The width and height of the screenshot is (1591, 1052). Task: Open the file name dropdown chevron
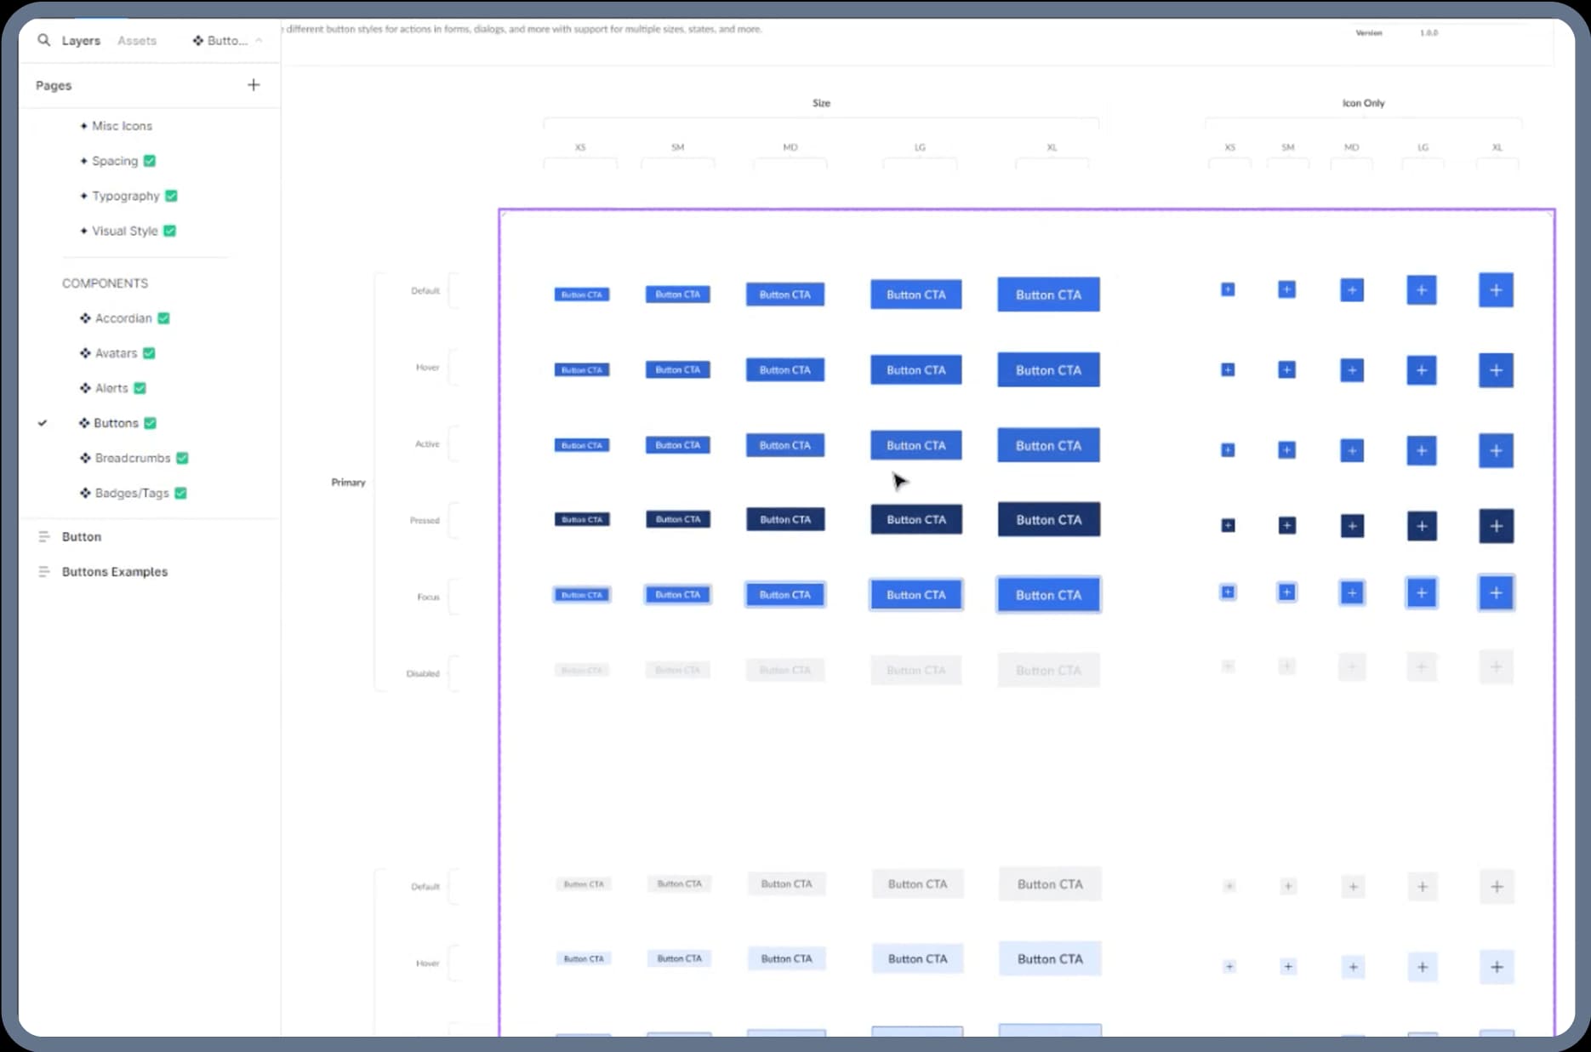pyautogui.click(x=259, y=40)
